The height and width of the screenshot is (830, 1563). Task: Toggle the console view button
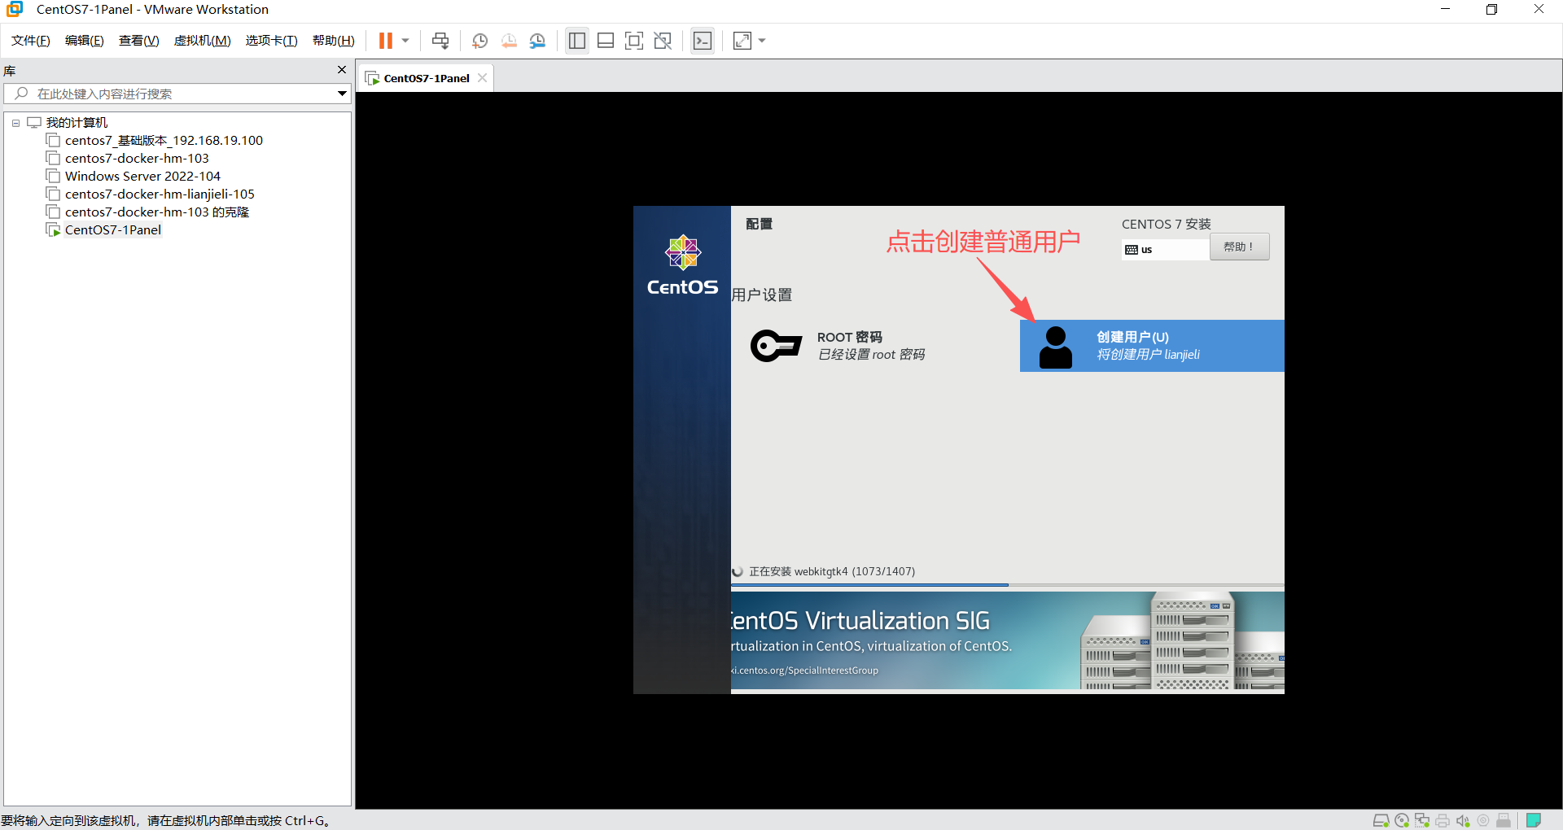click(703, 41)
